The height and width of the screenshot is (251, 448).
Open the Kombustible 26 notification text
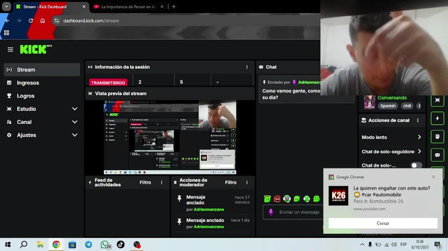(378, 201)
